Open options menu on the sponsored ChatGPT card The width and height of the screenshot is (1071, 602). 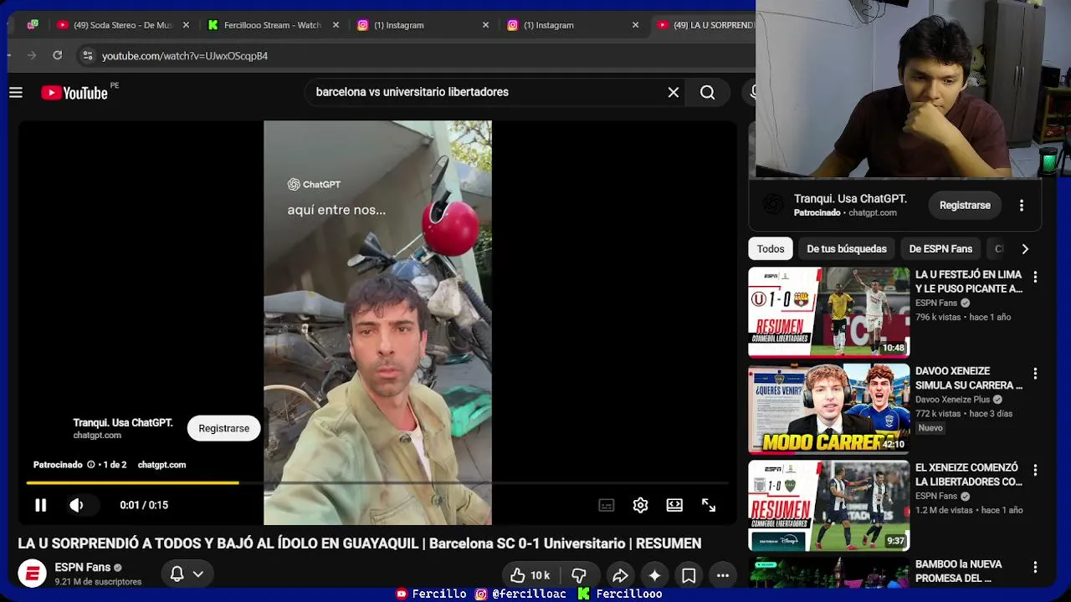(1022, 205)
